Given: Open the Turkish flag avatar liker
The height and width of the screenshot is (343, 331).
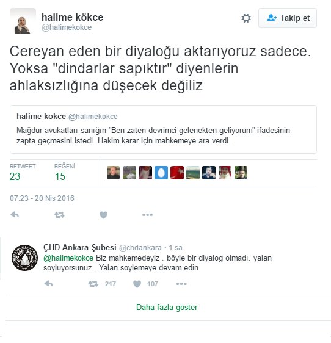Looking at the screenshot, I should pyautogui.click(x=177, y=173).
